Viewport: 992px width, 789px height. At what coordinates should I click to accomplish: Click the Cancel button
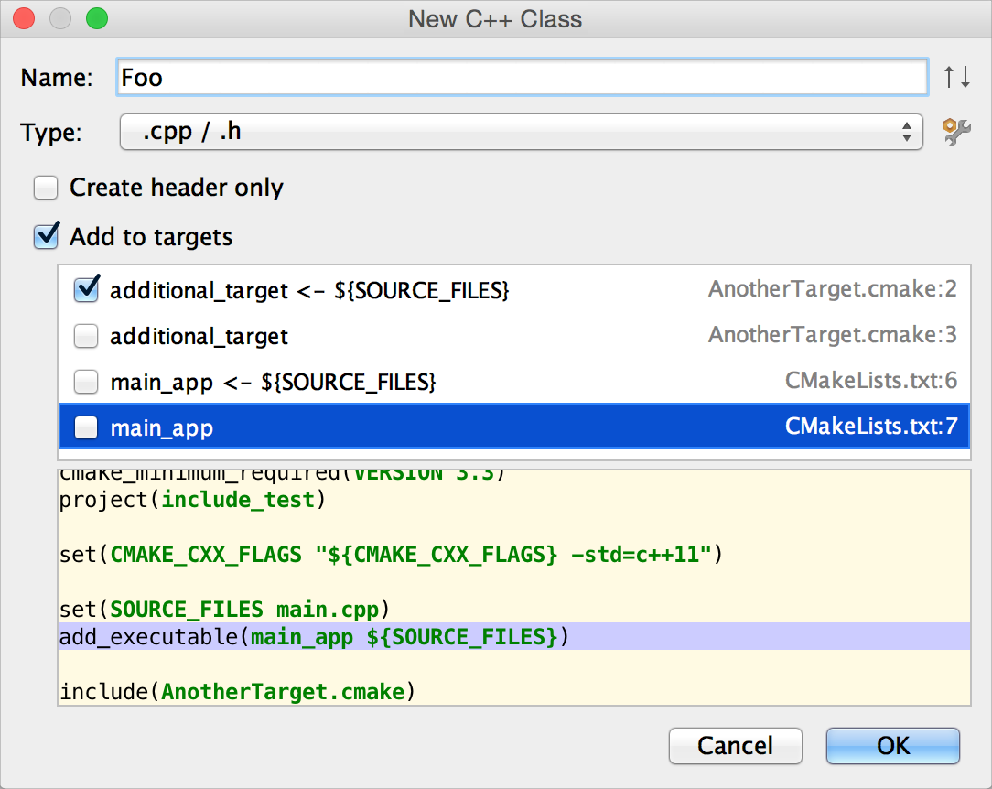(x=735, y=746)
